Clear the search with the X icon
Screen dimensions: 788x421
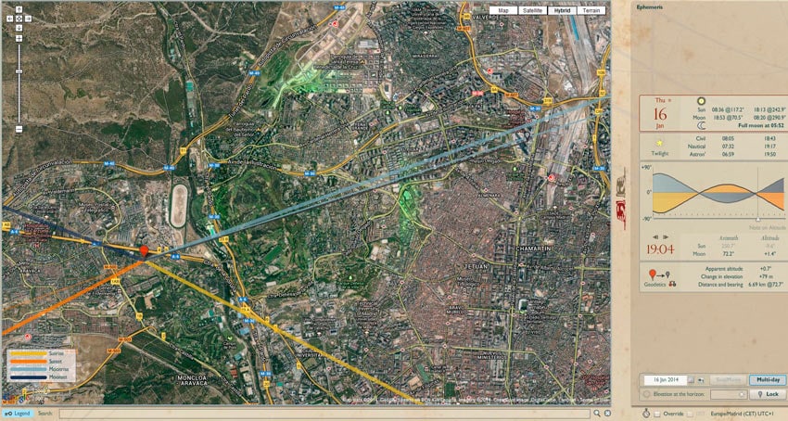coord(607,414)
